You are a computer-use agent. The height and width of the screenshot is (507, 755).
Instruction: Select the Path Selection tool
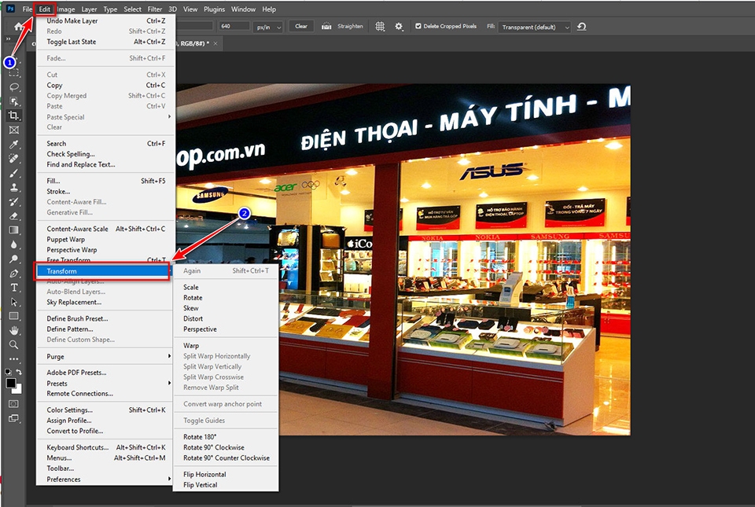click(x=14, y=302)
